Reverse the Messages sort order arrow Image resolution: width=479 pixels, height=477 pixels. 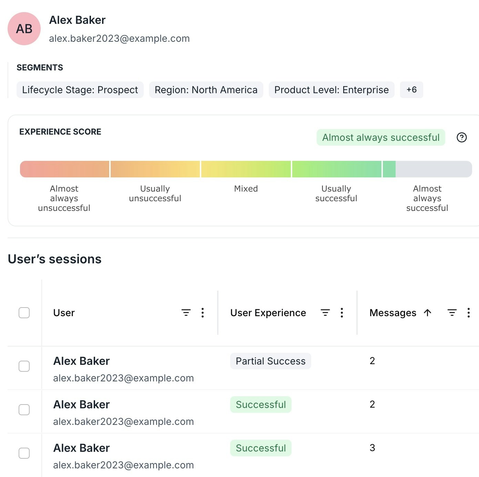(x=427, y=313)
